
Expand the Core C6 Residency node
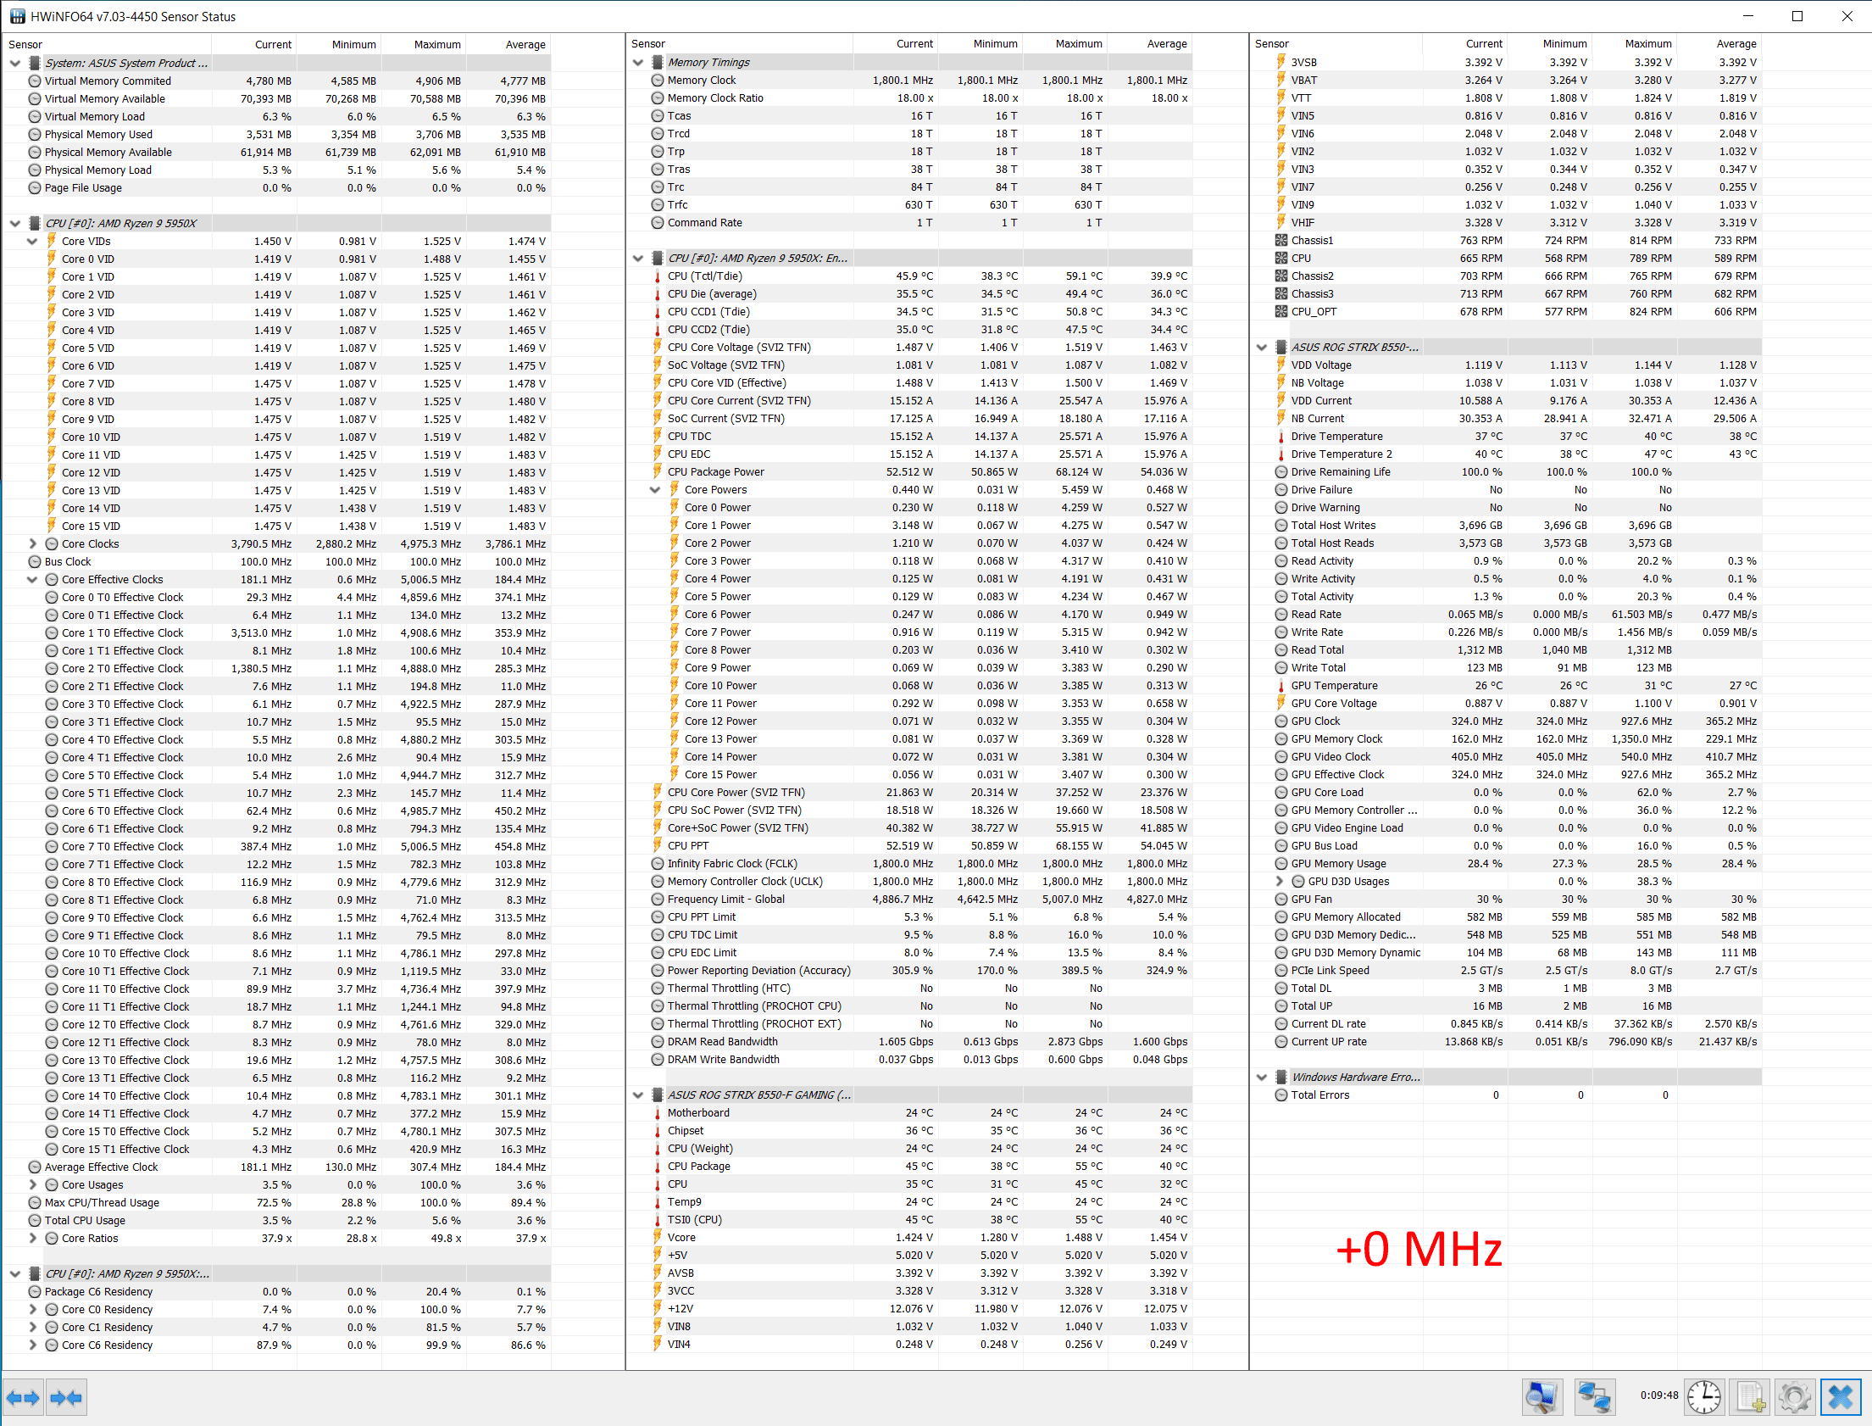pyautogui.click(x=32, y=1345)
